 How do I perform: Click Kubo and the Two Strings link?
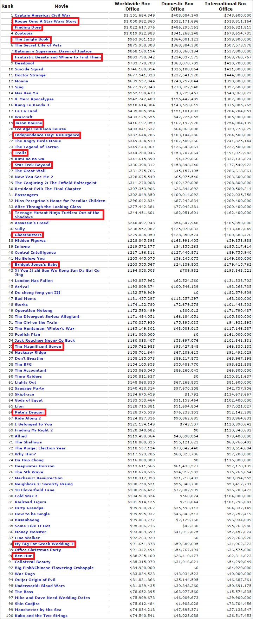[41, 616]
